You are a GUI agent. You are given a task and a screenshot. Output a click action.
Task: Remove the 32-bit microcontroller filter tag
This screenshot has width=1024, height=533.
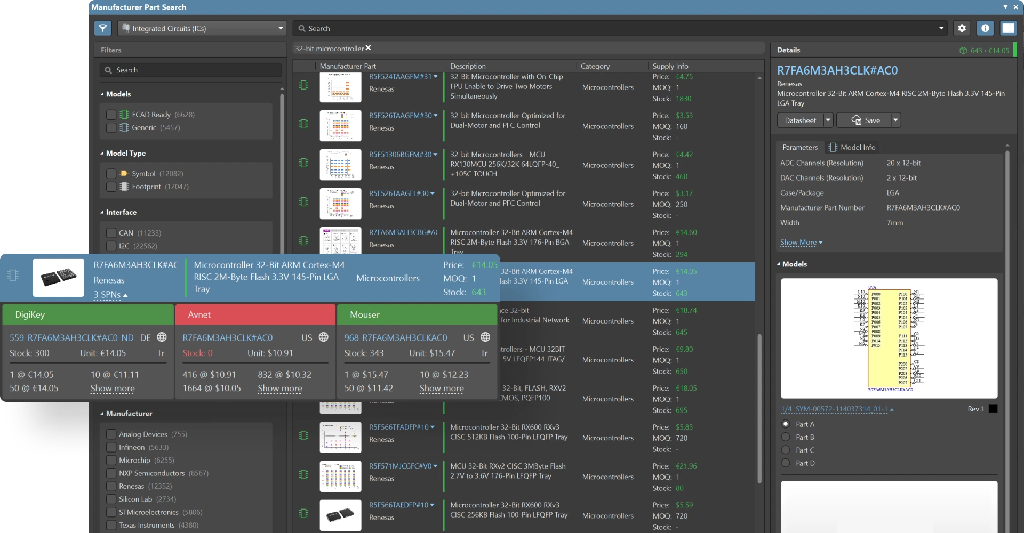368,48
